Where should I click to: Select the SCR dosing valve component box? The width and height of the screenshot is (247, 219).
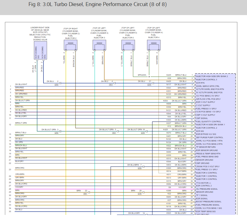coord(40,50)
